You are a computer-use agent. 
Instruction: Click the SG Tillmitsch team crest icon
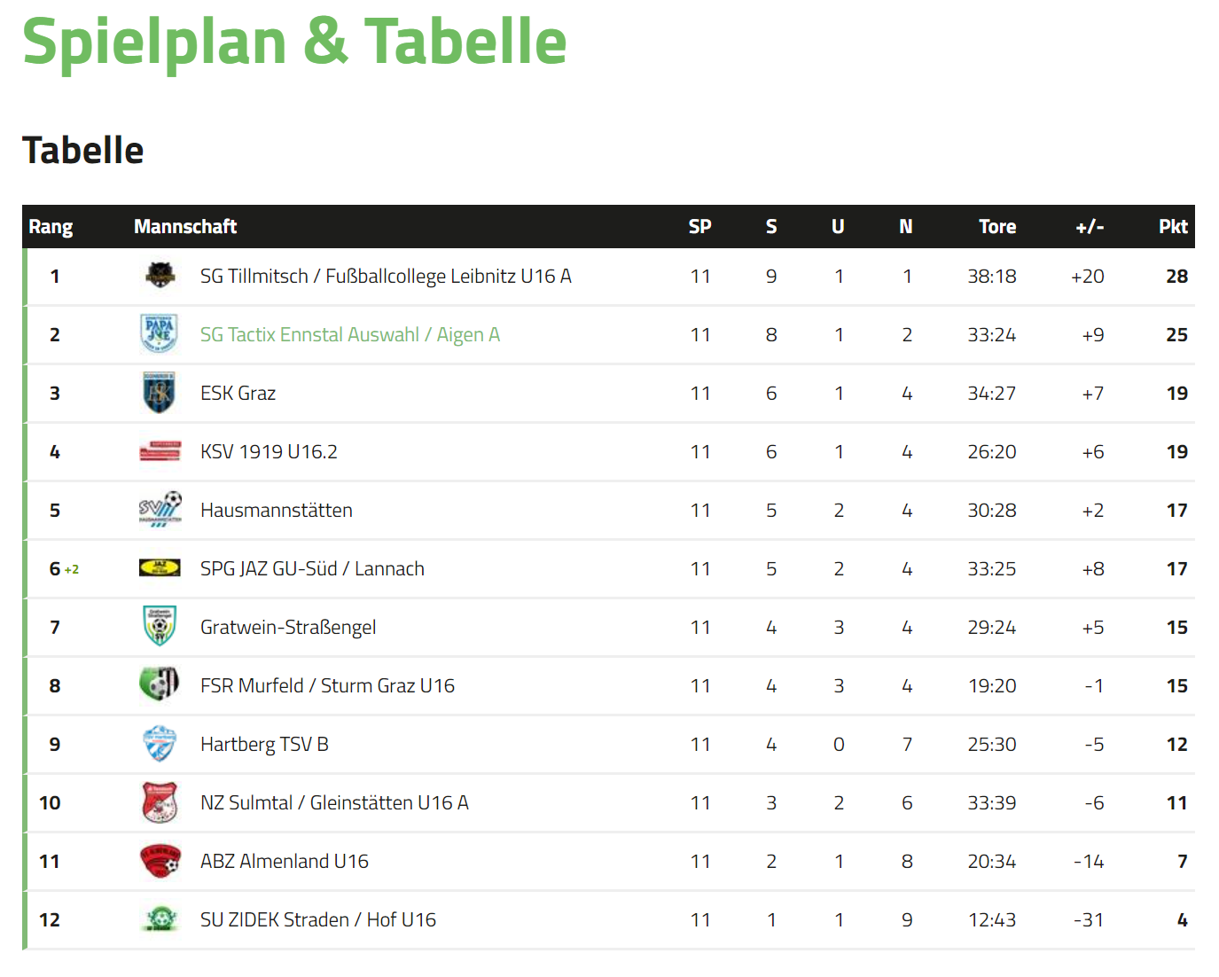coord(160,276)
